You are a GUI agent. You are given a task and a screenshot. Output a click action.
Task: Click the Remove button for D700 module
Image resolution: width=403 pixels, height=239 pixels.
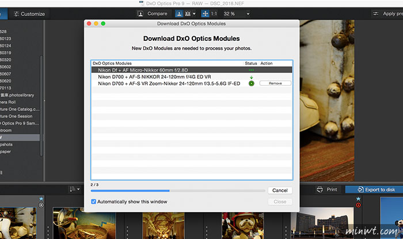[x=275, y=83]
